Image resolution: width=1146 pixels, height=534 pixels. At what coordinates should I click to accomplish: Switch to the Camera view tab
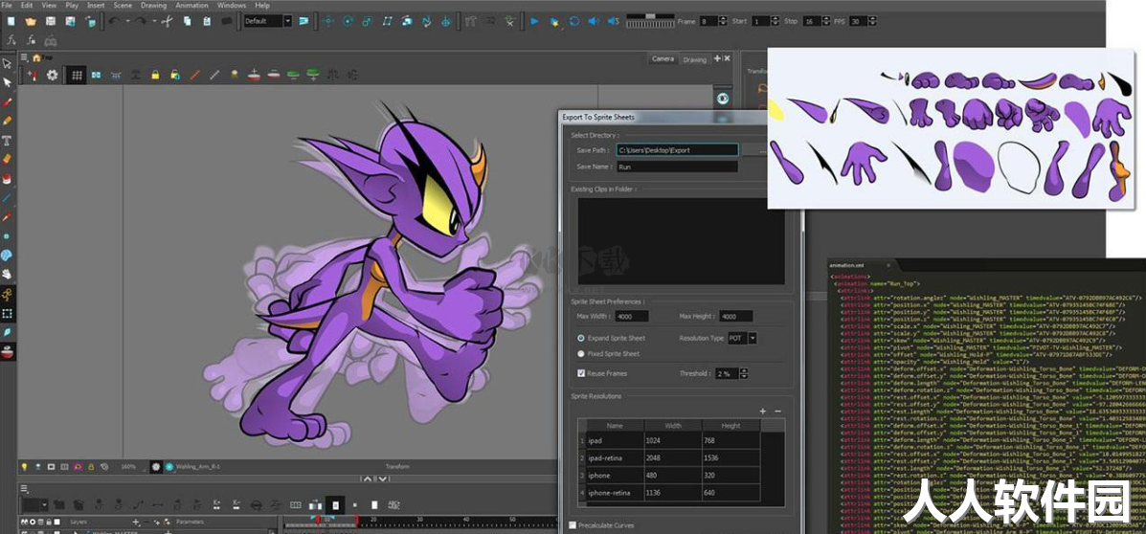pyautogui.click(x=663, y=59)
